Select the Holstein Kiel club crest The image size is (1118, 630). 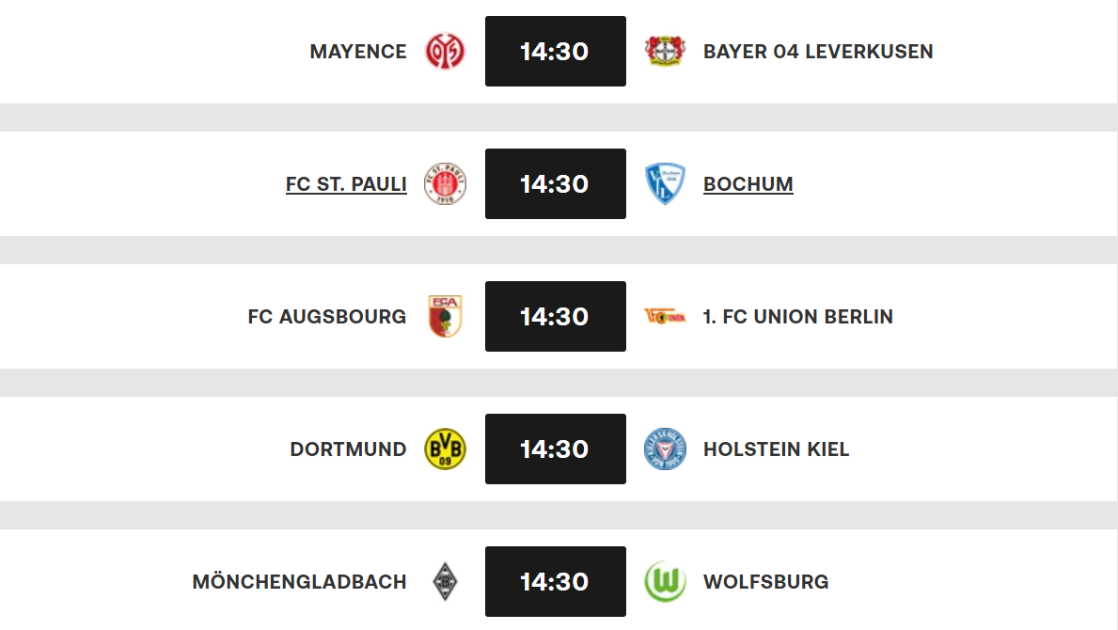666,449
